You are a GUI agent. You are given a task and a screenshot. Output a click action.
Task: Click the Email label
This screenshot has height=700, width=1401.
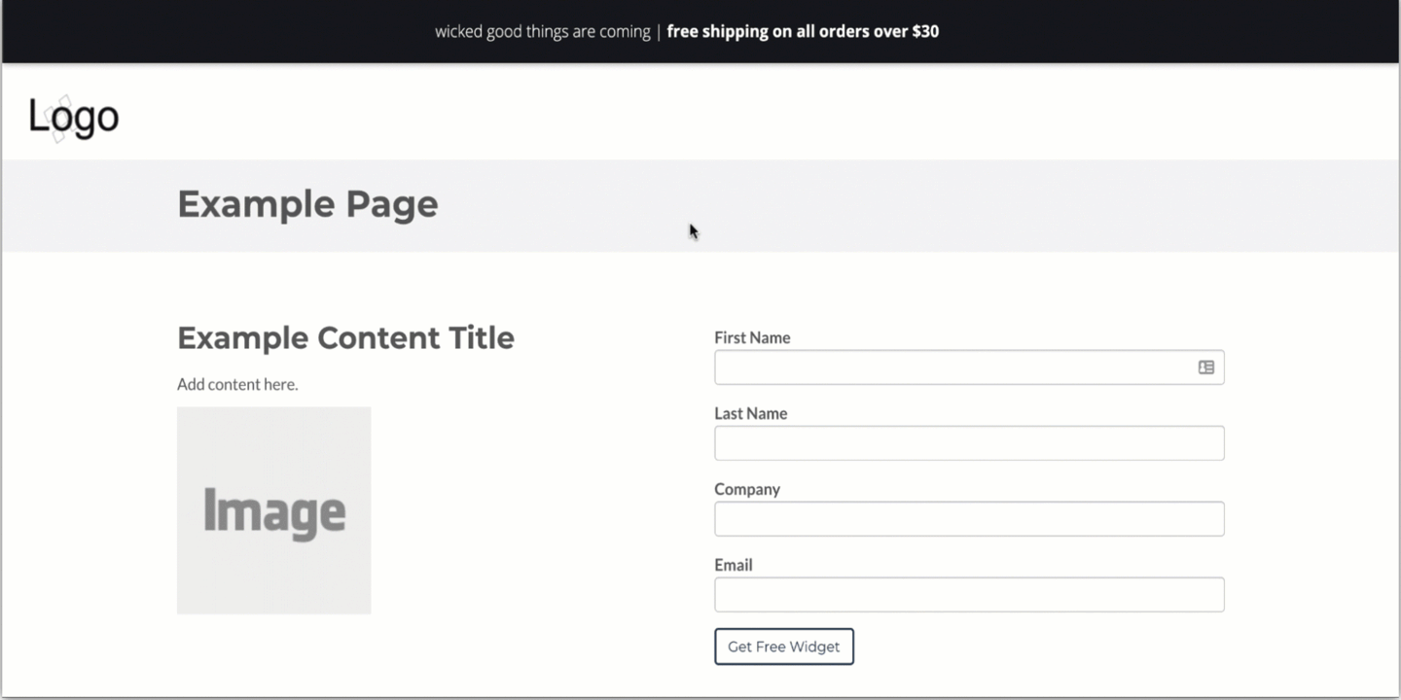734,565
